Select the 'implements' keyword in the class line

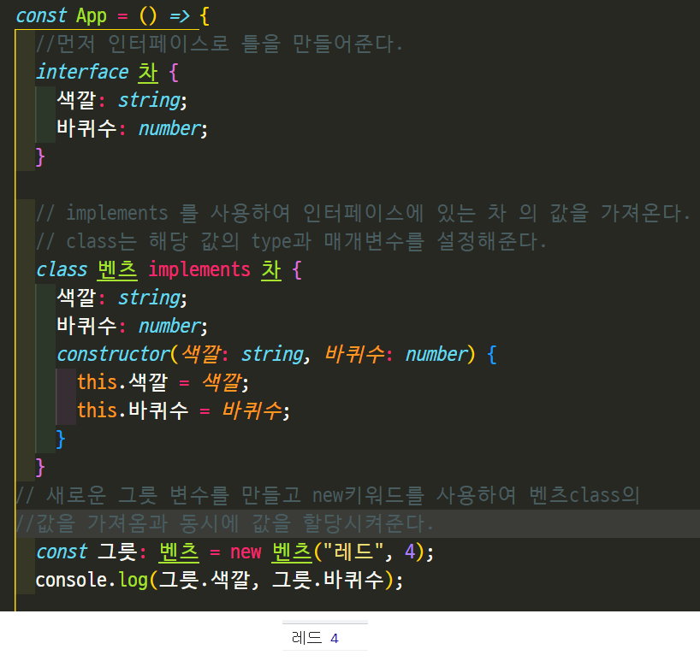(x=199, y=270)
